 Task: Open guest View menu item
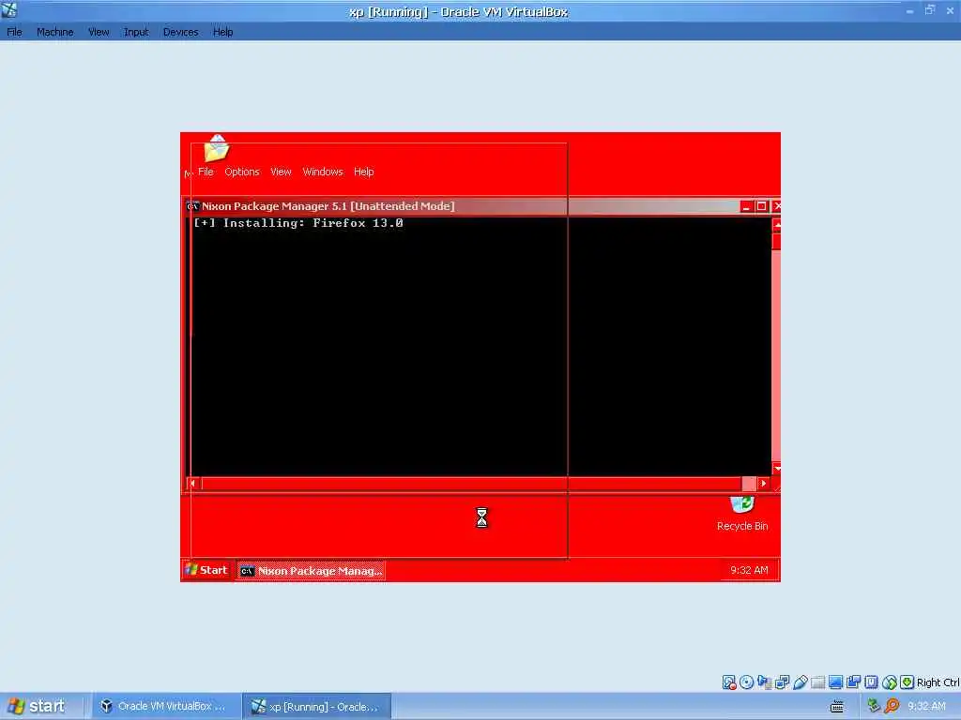click(281, 172)
